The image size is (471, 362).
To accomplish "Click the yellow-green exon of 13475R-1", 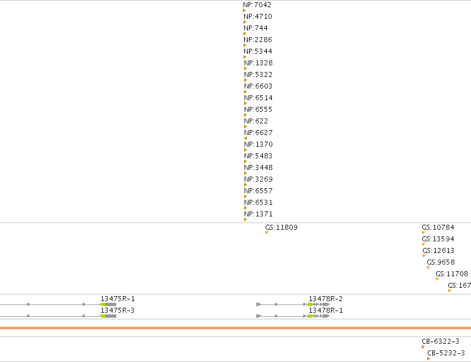I will click(x=103, y=304).
